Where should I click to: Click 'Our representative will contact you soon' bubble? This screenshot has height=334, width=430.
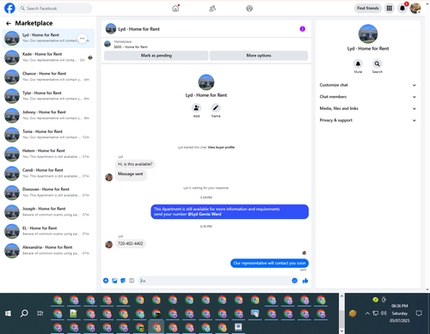pyautogui.click(x=269, y=263)
